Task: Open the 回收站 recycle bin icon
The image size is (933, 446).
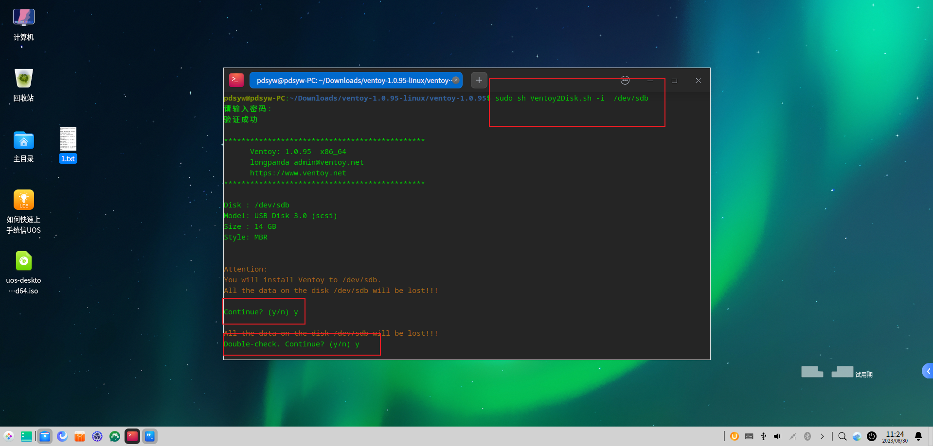Action: tap(23, 85)
